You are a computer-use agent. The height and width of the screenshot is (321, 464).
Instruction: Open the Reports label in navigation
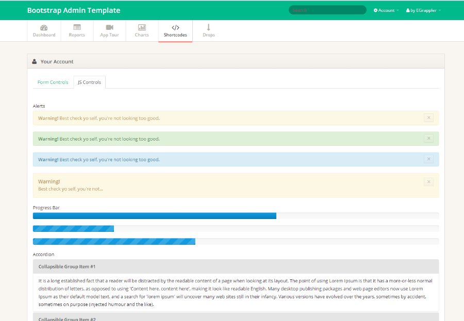[77, 35]
